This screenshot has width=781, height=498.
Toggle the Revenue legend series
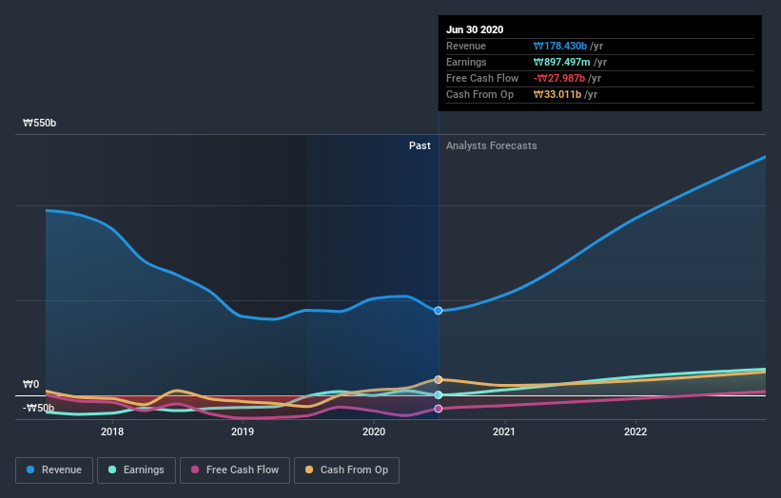click(x=54, y=470)
